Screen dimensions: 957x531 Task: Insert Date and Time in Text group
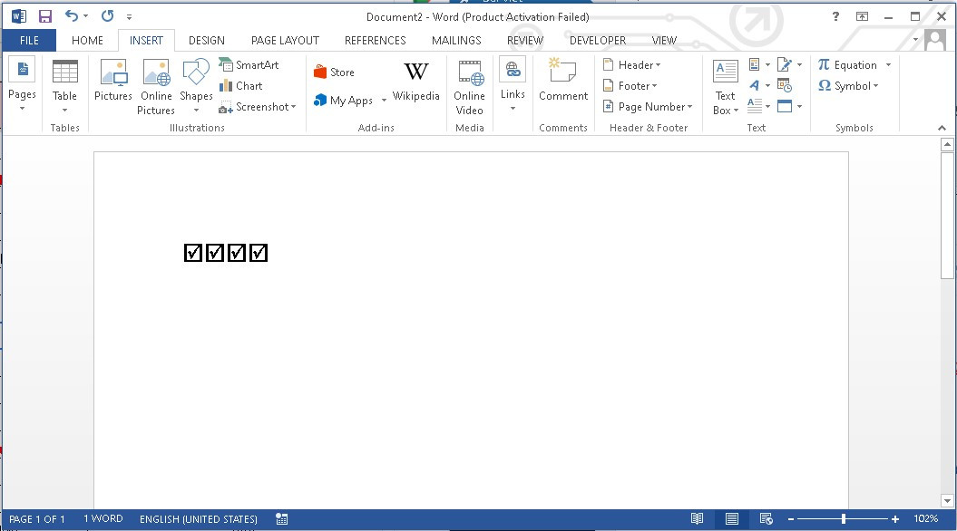785,86
